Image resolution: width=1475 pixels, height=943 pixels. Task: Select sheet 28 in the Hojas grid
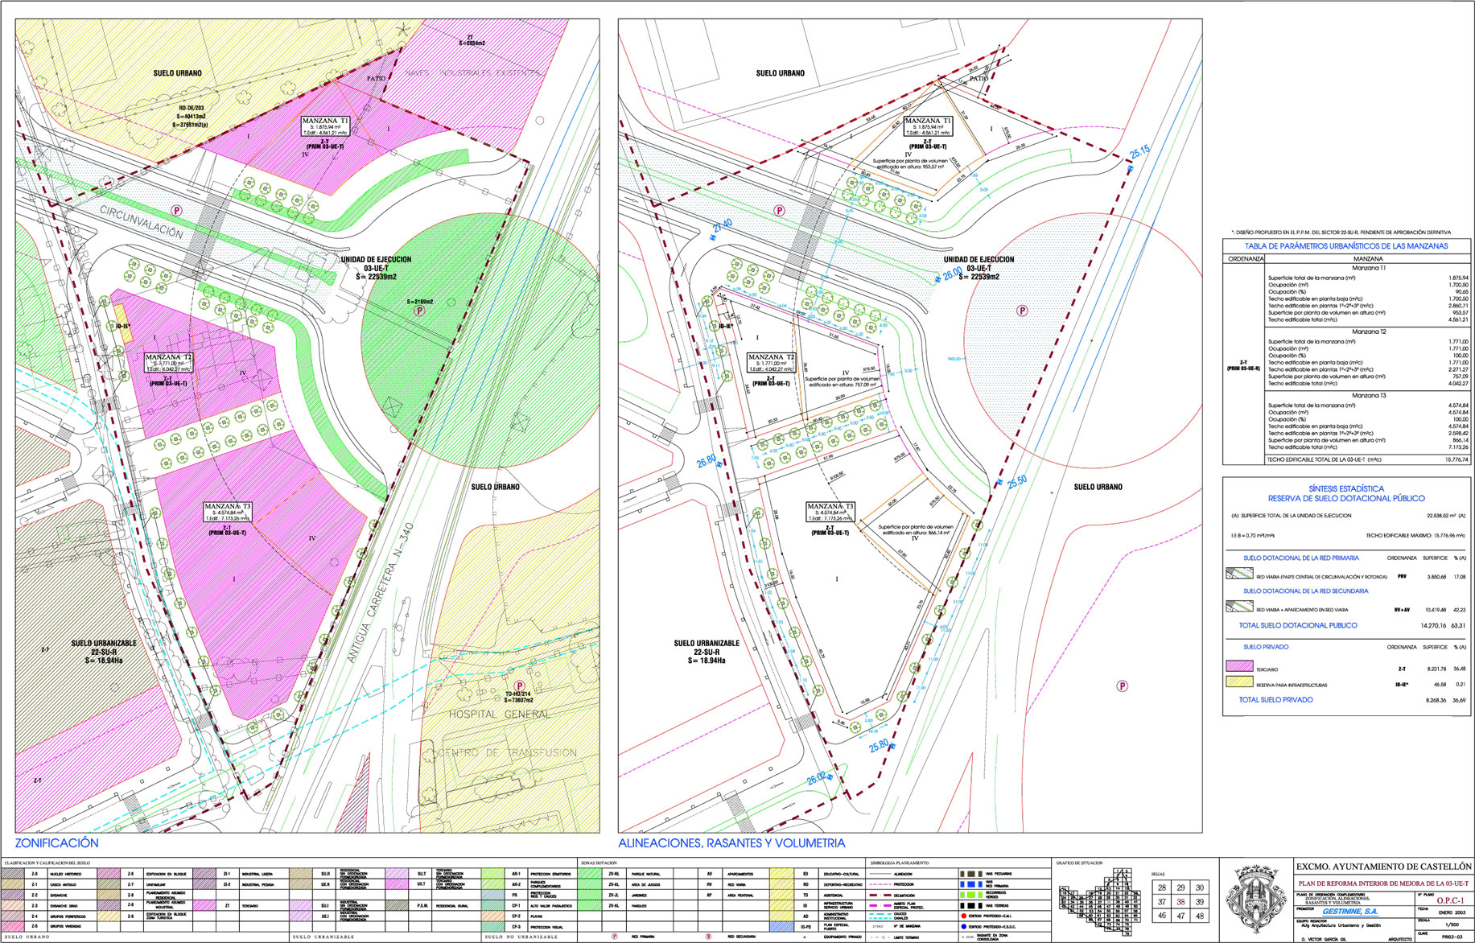[1162, 887]
